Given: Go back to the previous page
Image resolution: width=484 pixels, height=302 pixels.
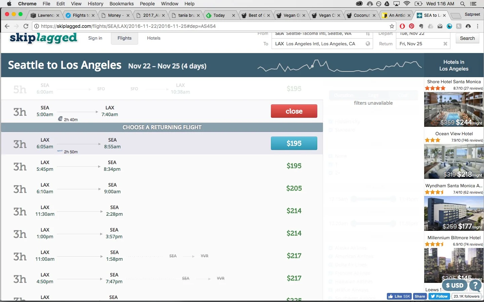Looking at the screenshot, I should coord(7,26).
